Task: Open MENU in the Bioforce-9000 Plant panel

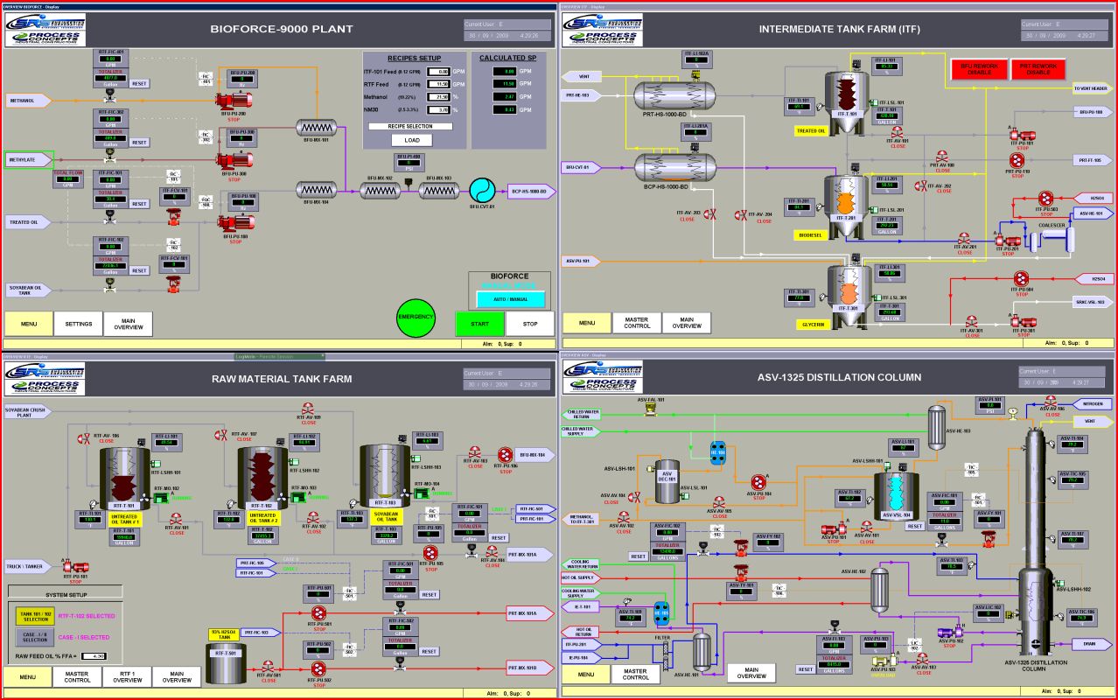Action: coord(29,324)
